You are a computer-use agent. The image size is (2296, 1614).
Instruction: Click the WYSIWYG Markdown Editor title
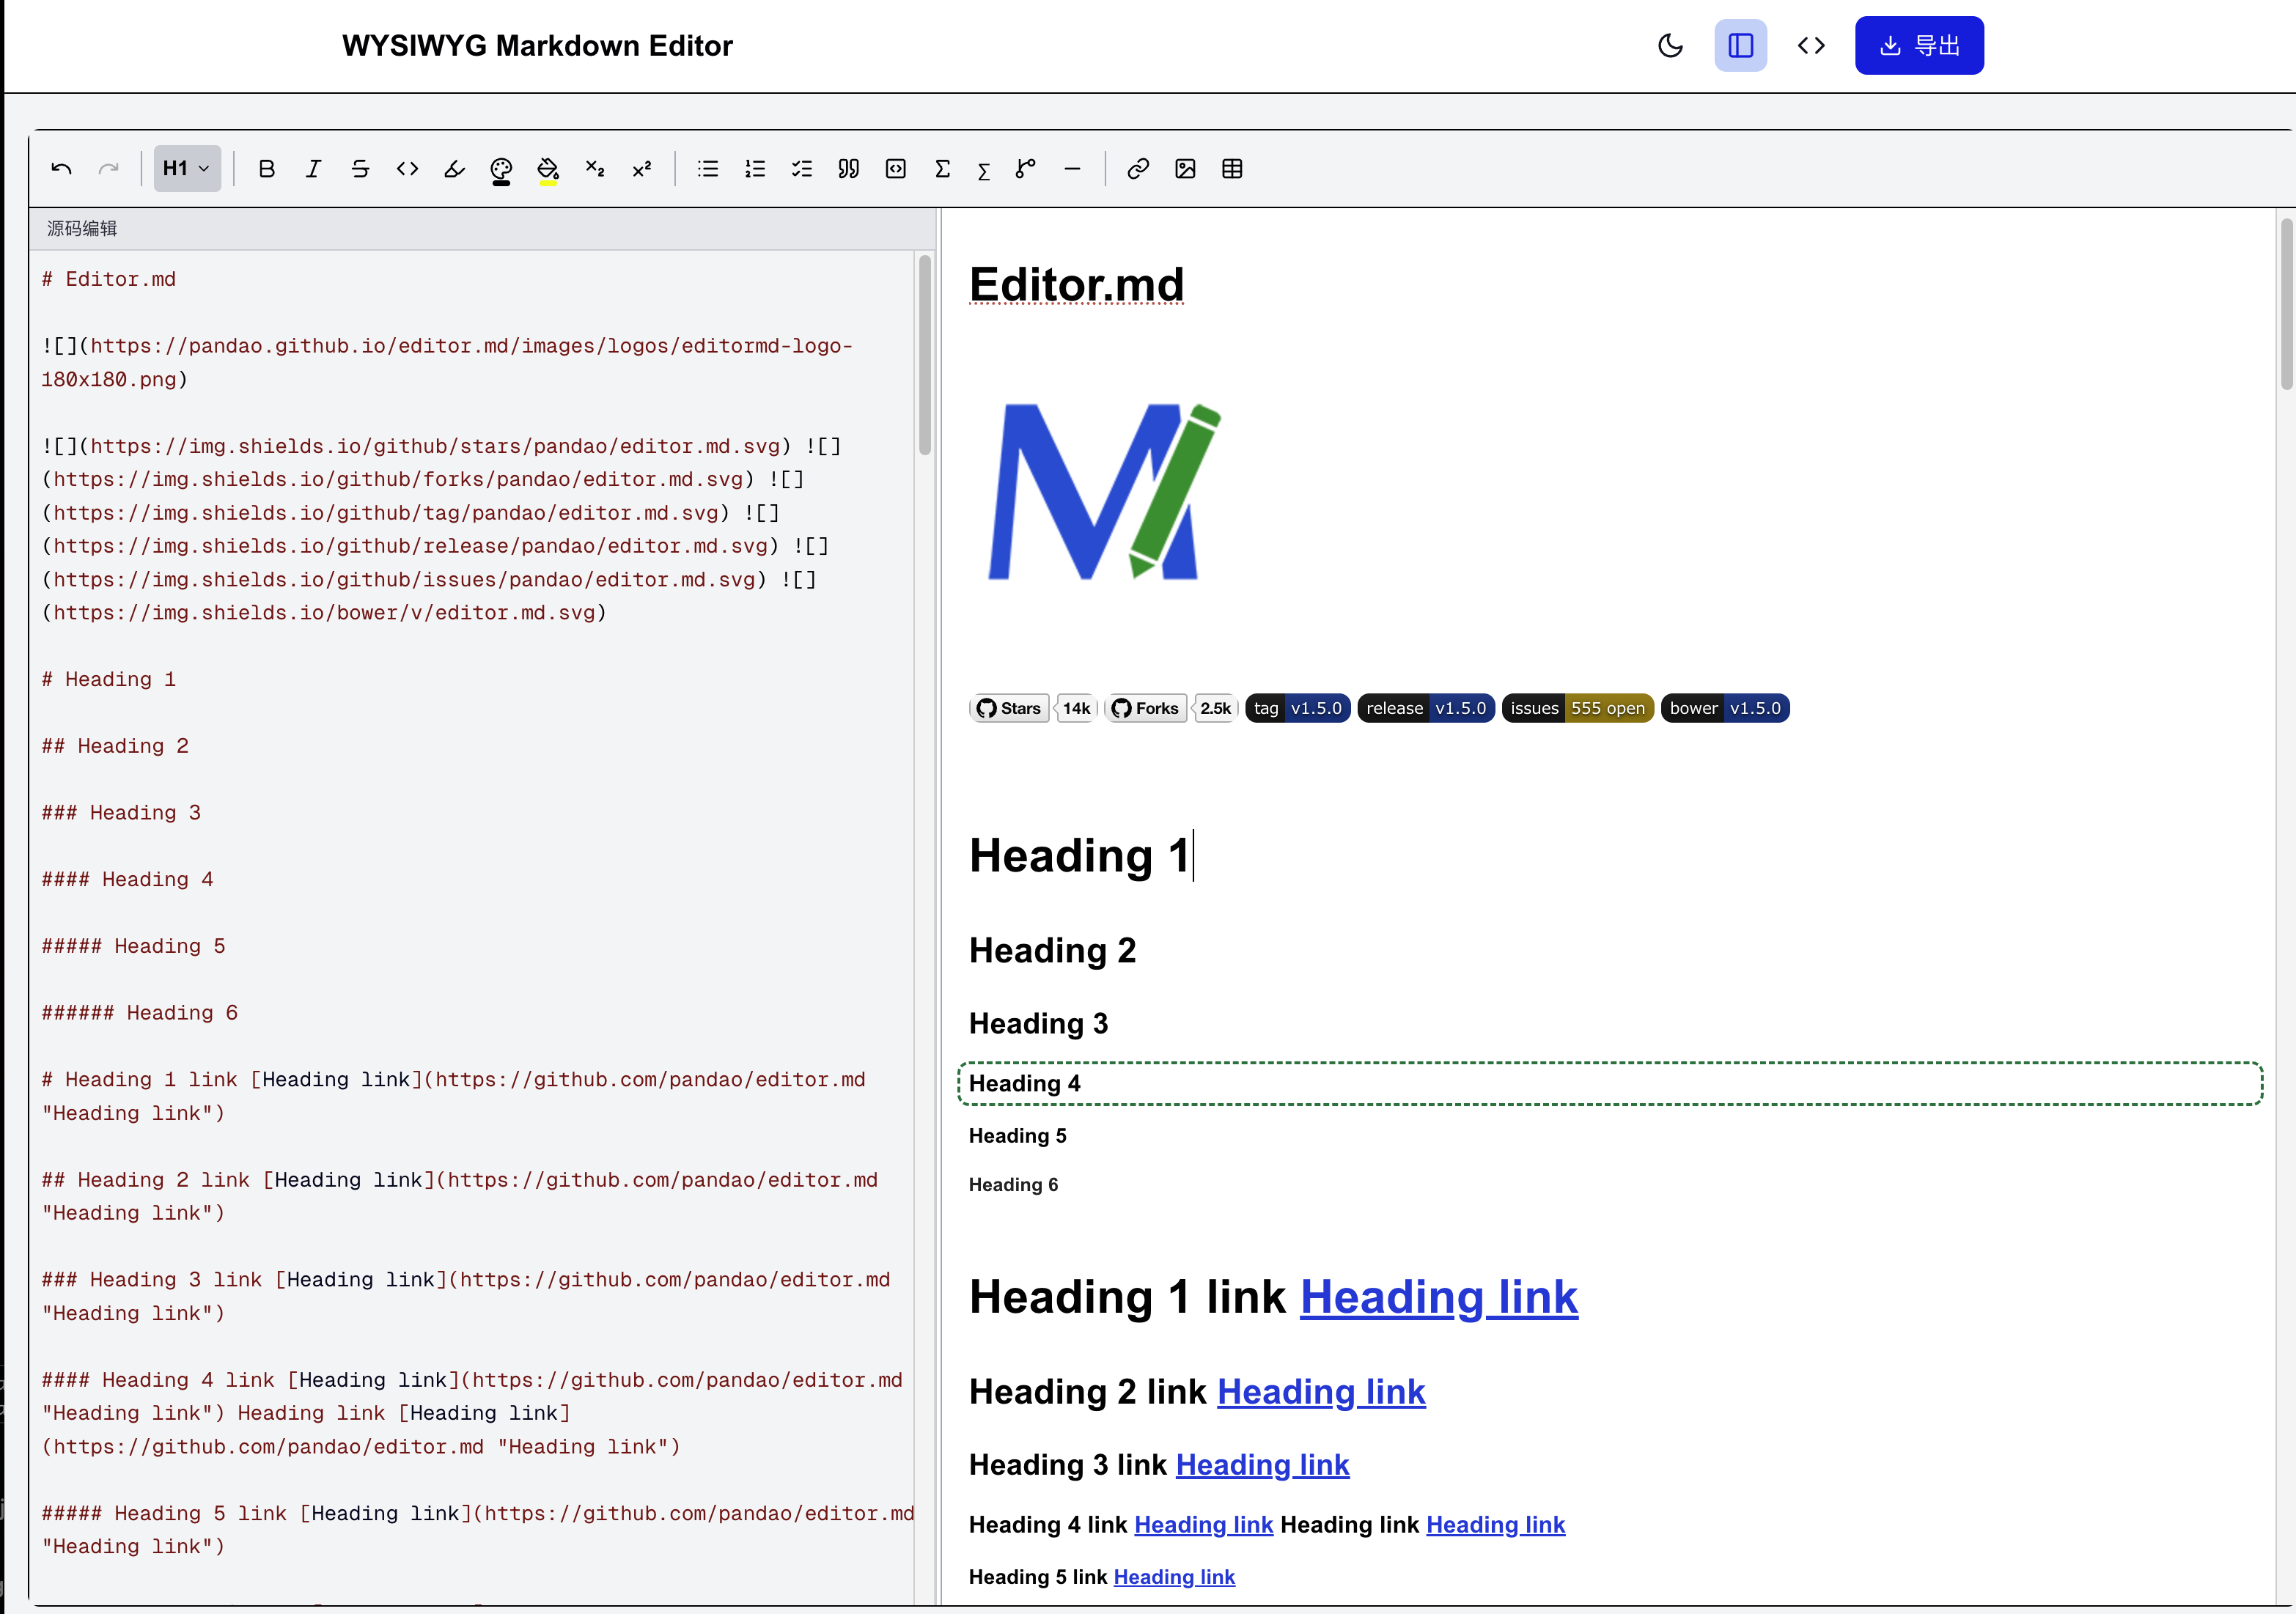537,46
